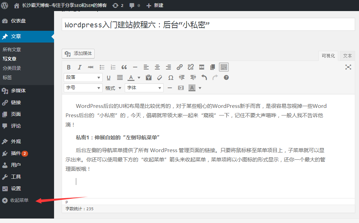Open the 字号 font size dropdown
This screenshot has width=359, height=223.
pyautogui.click(x=83, y=88)
